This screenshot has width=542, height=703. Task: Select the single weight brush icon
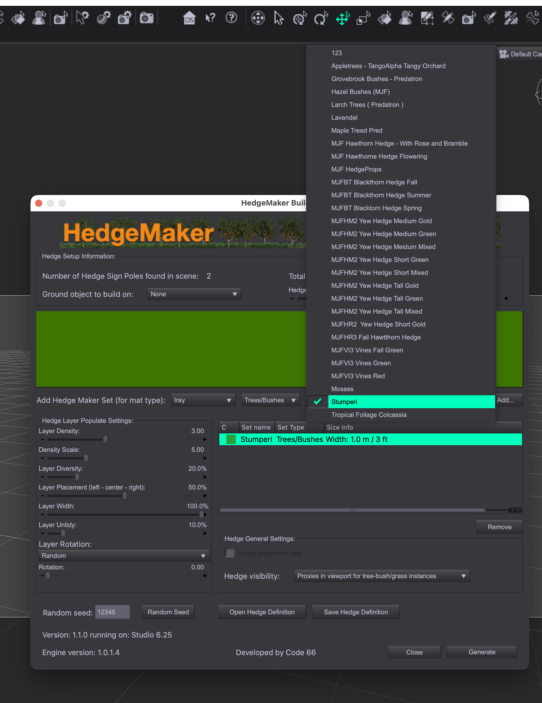click(490, 18)
